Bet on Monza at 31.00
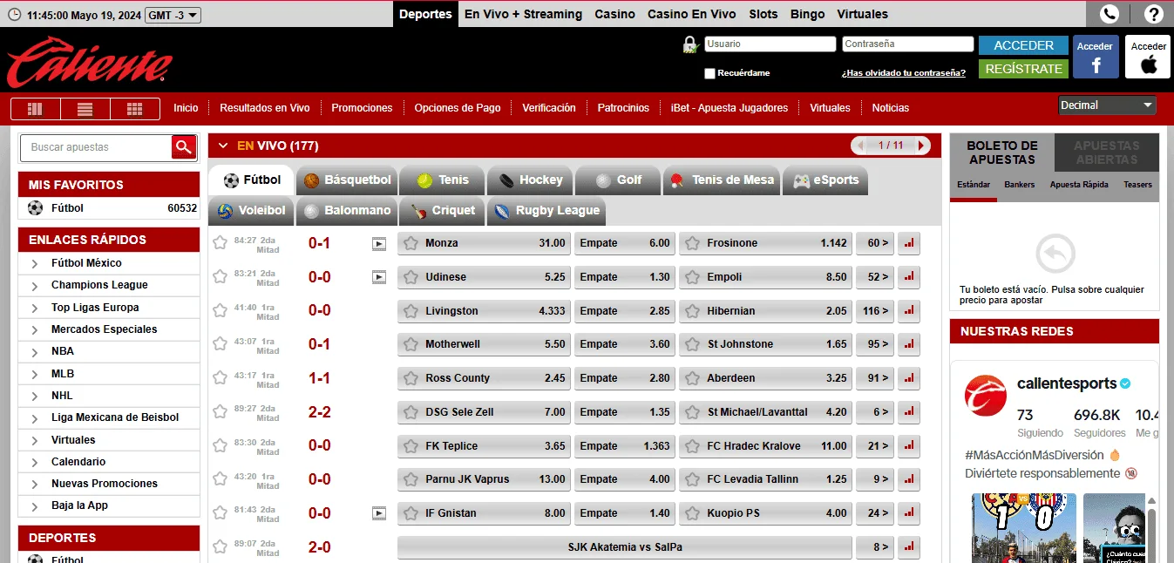 point(484,243)
